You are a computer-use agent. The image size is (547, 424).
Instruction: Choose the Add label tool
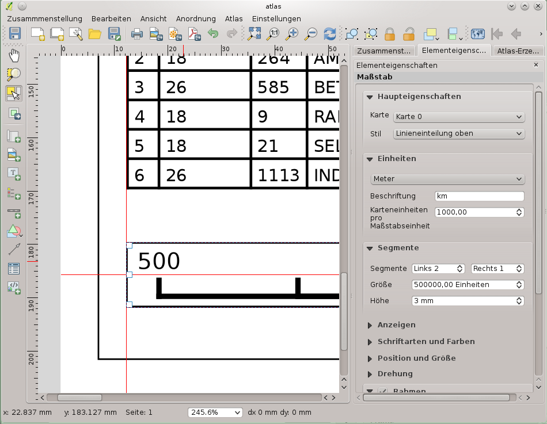click(14, 174)
